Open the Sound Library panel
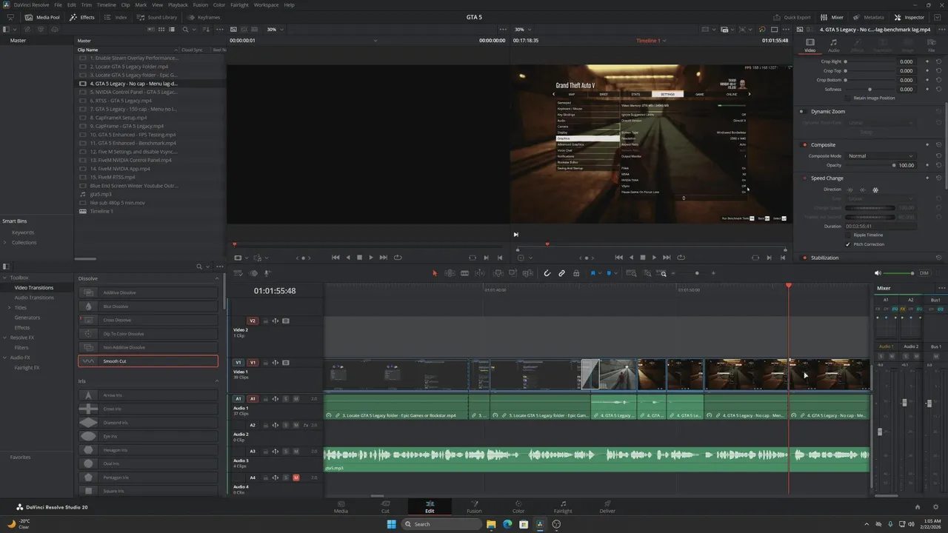Image resolution: width=948 pixels, height=533 pixels. point(158,17)
